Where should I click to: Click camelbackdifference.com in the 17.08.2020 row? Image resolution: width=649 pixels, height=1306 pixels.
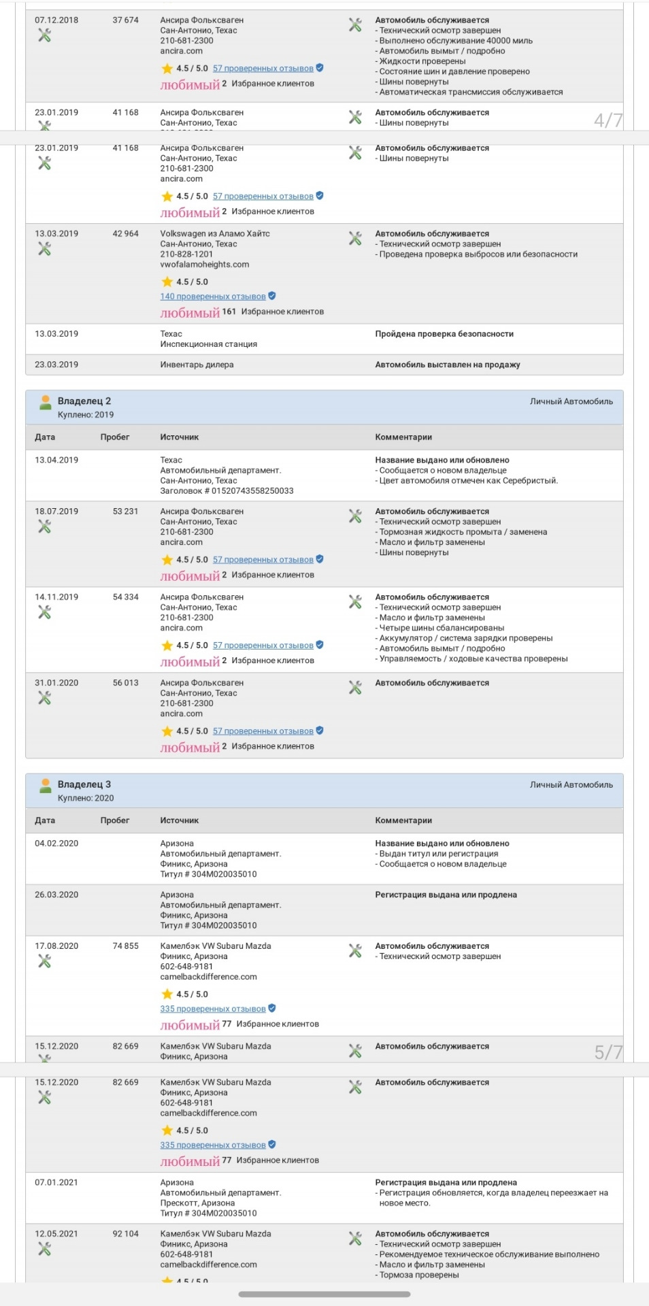[209, 977]
